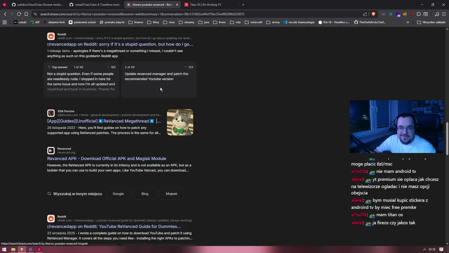Expand the filmy bookmark folder

click(x=153, y=22)
